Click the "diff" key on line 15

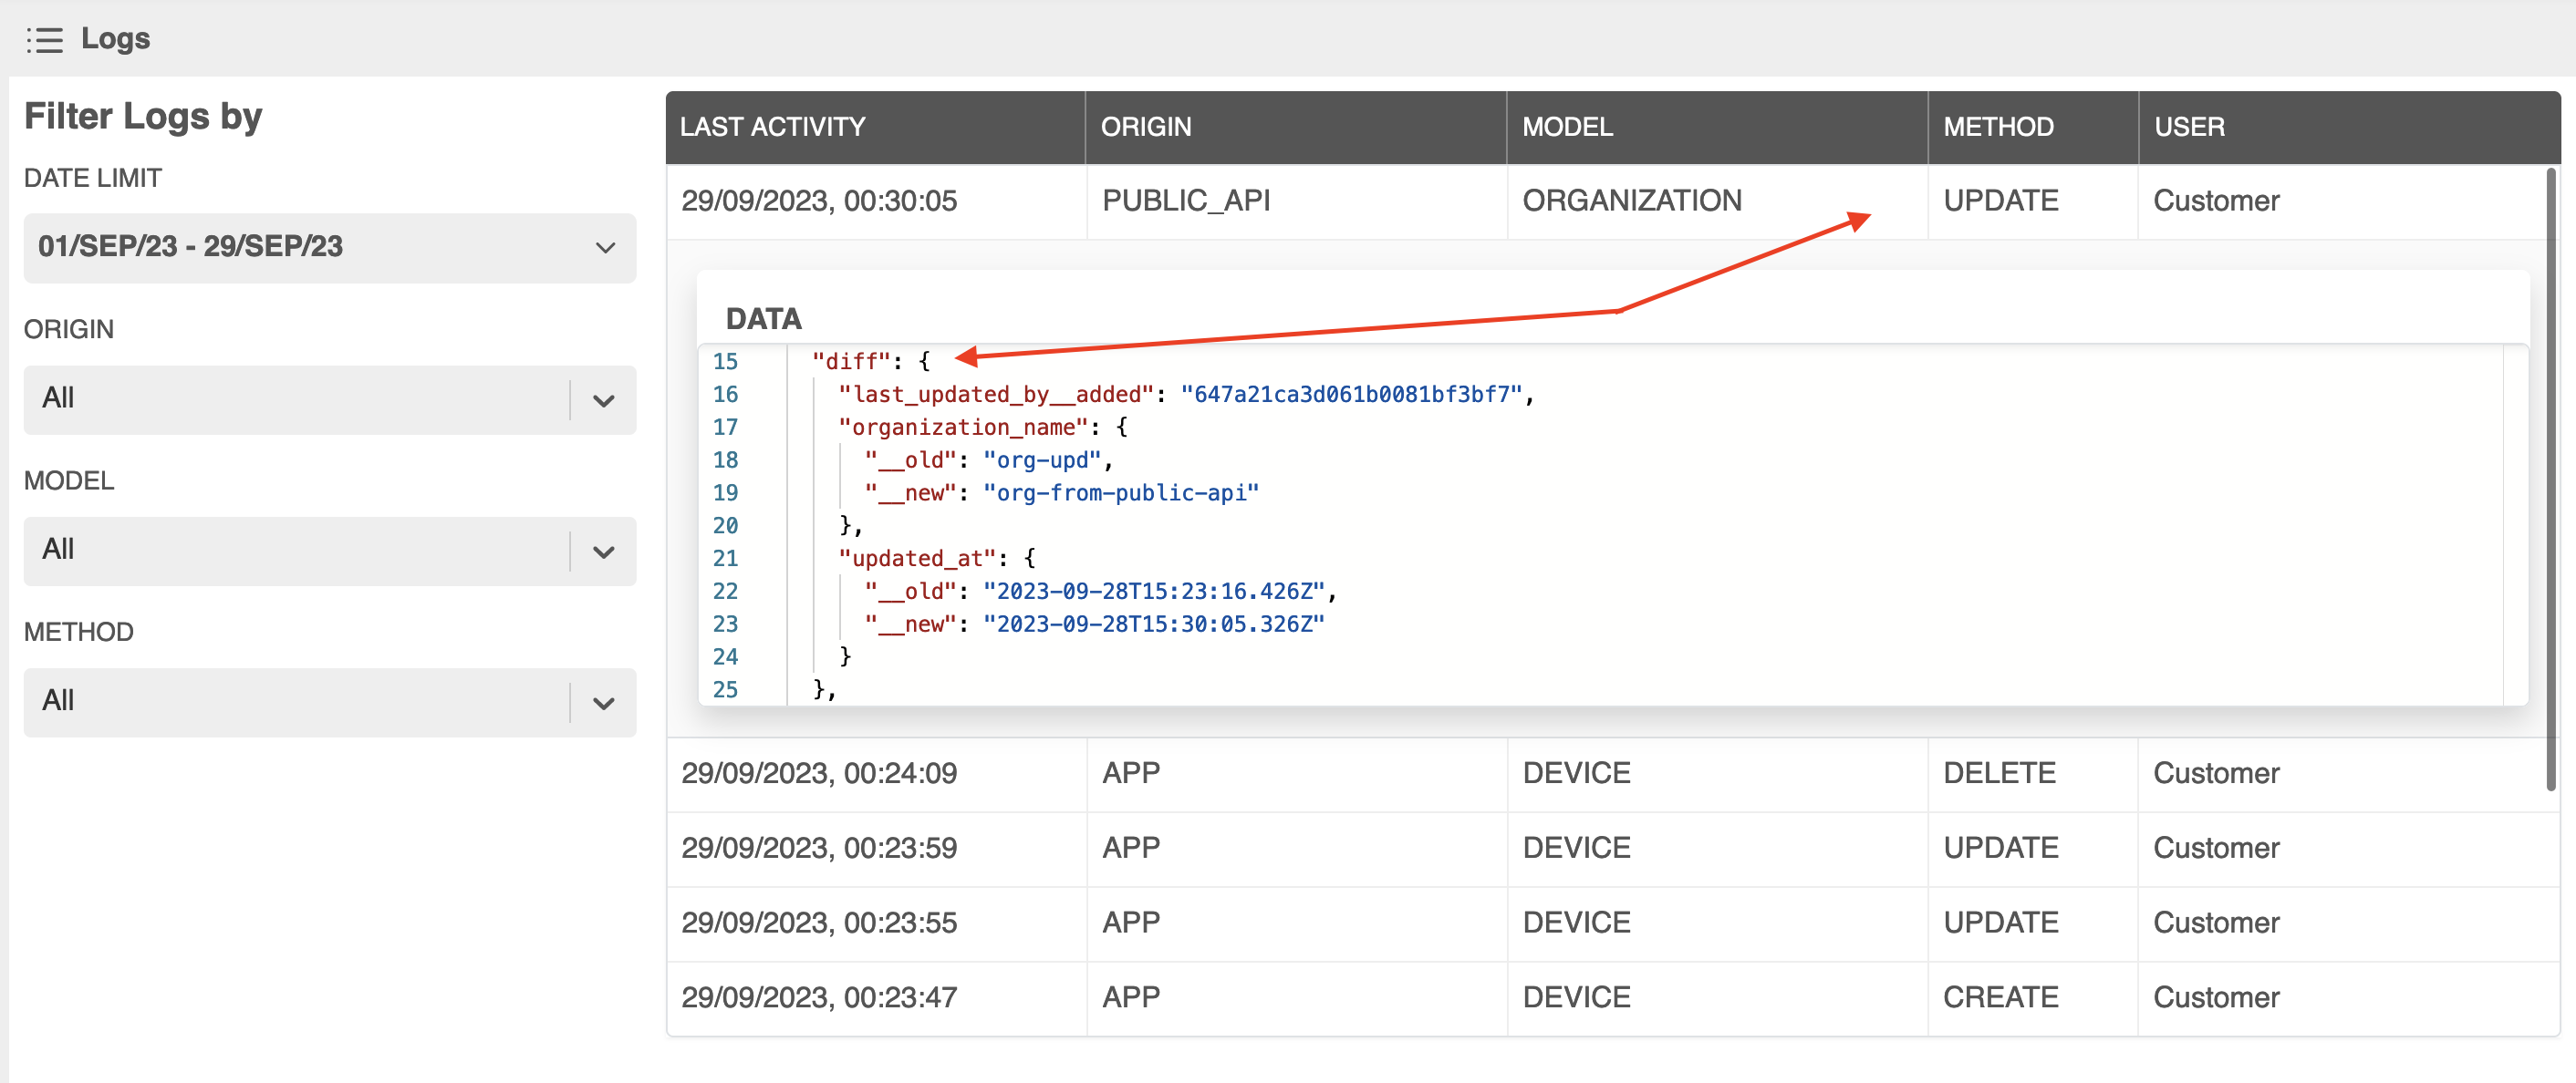click(x=851, y=362)
